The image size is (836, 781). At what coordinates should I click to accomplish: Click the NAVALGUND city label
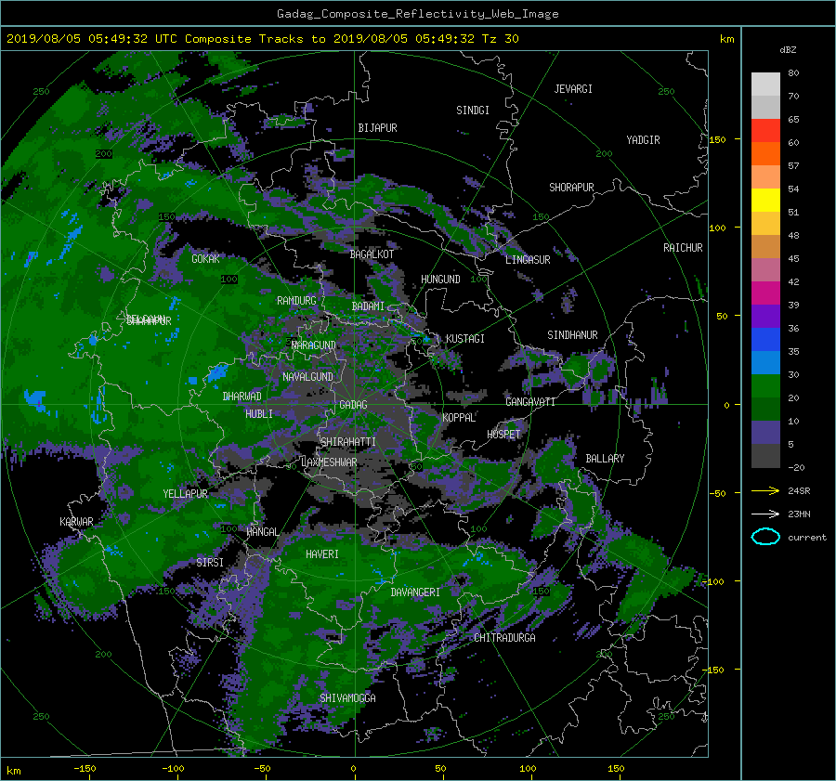307,377
